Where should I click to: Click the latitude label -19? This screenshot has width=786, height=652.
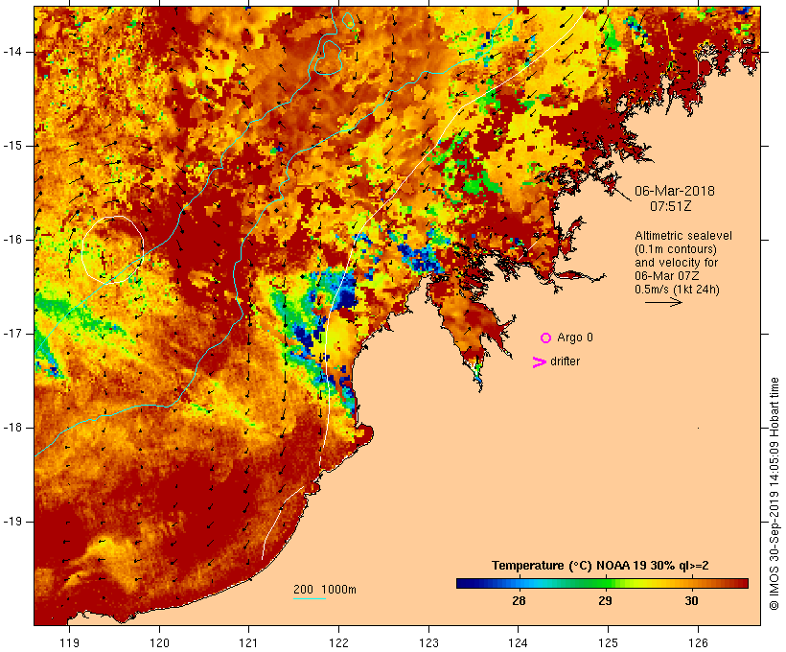tap(12, 522)
